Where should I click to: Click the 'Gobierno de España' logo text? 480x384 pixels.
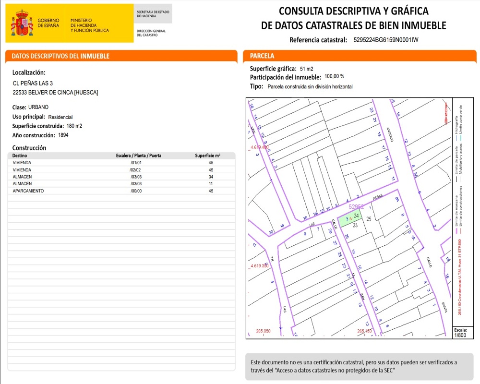(48, 23)
